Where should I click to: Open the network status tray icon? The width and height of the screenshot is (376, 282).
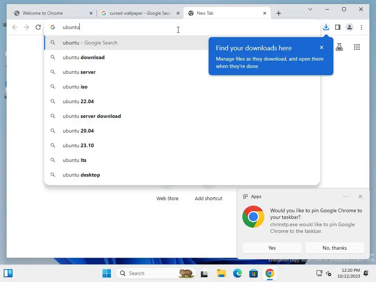(x=319, y=273)
